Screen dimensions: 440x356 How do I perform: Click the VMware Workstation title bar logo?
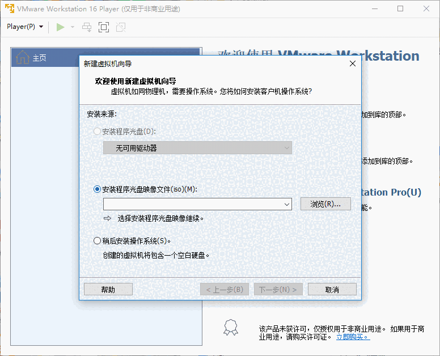(x=10, y=9)
